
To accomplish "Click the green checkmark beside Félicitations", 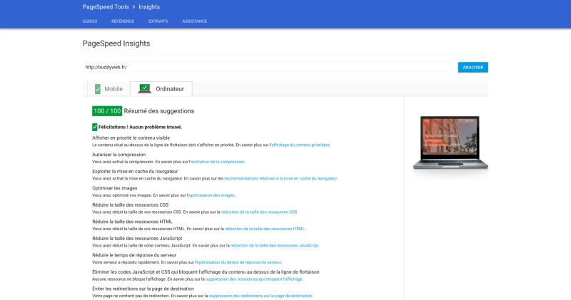I will tap(95, 127).
